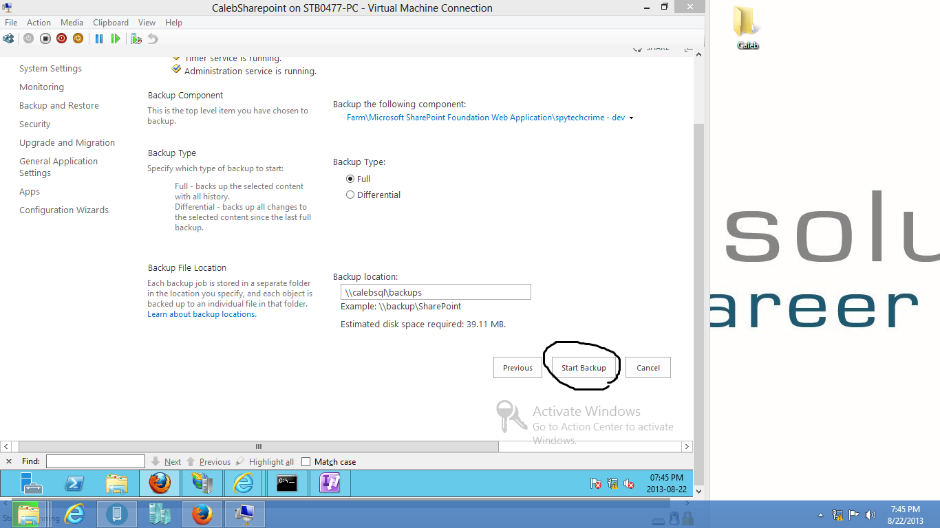Viewport: 940px width, 528px height.
Task: Open the Action menu
Action: pos(39,23)
